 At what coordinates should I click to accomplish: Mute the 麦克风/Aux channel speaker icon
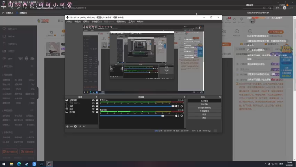[x=177, y=106]
